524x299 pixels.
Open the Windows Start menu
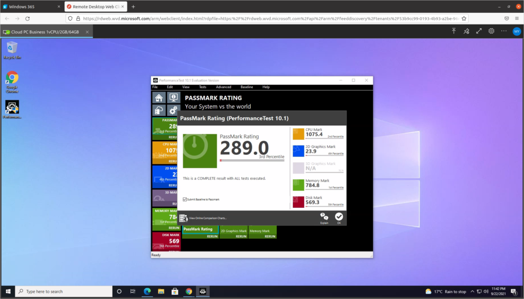click(x=8, y=291)
